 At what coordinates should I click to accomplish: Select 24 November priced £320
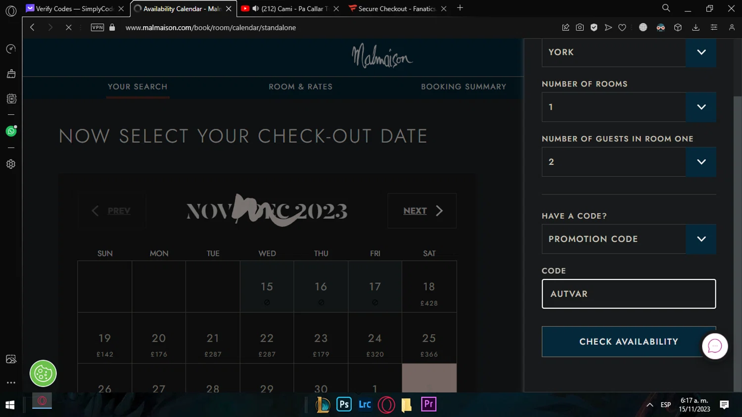(375, 338)
